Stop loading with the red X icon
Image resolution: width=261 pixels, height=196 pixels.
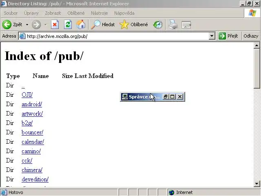coord(55,24)
